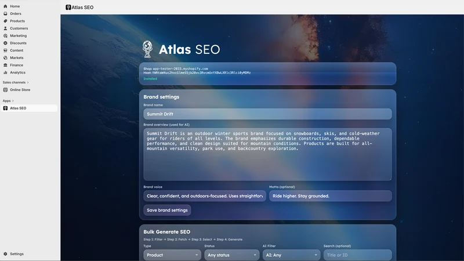
Task: Click the shop URL app-tester-2033.myshopify.com
Action: [180, 68]
